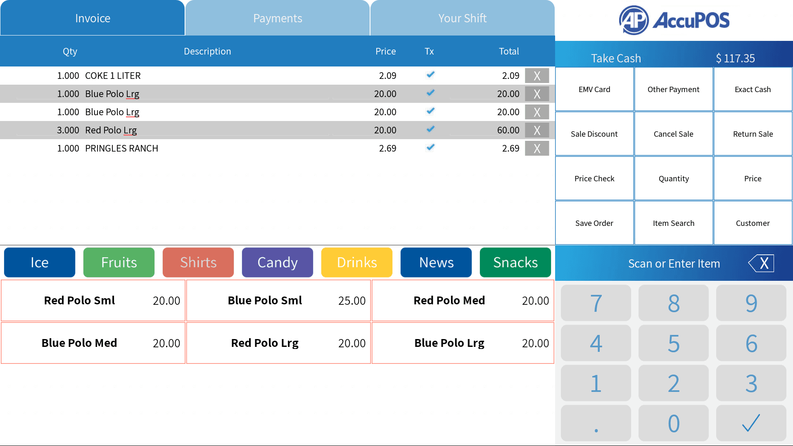Screen dimensions: 793x446
Task: Open the Your Shift tab
Action: pos(463,18)
